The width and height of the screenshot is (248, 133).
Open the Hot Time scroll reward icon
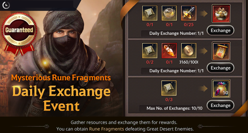pos(221,51)
